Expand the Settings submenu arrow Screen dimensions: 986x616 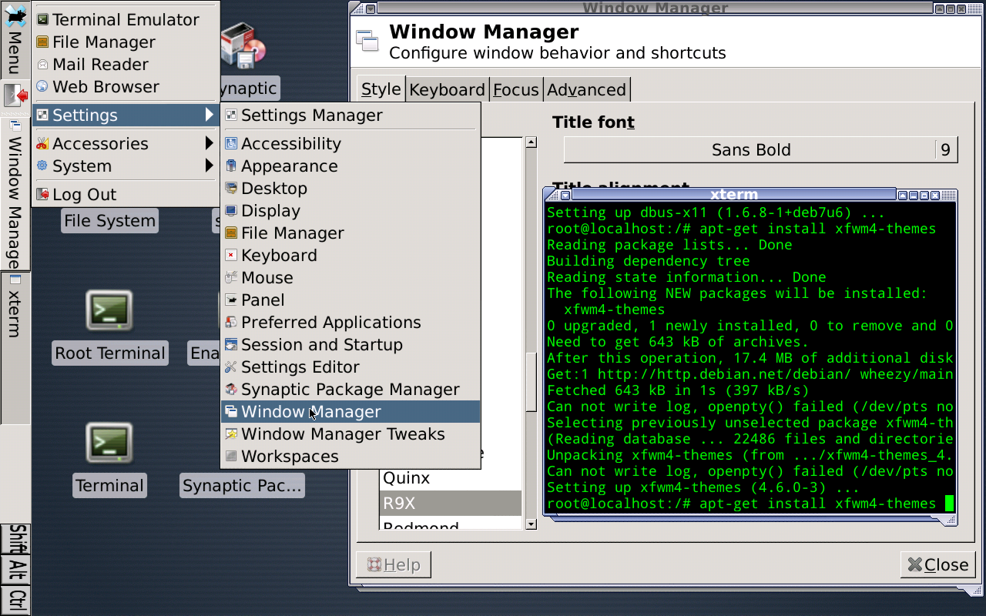(x=208, y=114)
